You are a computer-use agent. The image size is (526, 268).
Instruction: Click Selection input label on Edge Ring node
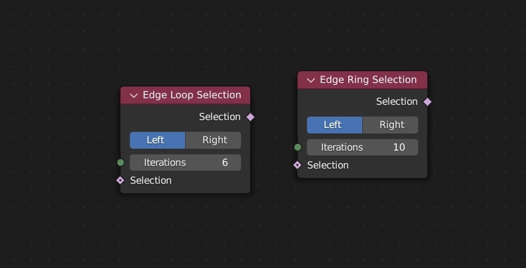click(x=328, y=165)
